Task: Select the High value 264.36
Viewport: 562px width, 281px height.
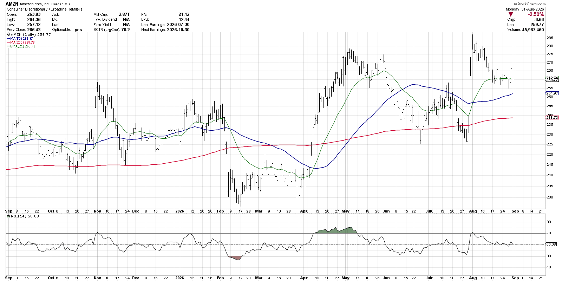Action: coord(34,20)
